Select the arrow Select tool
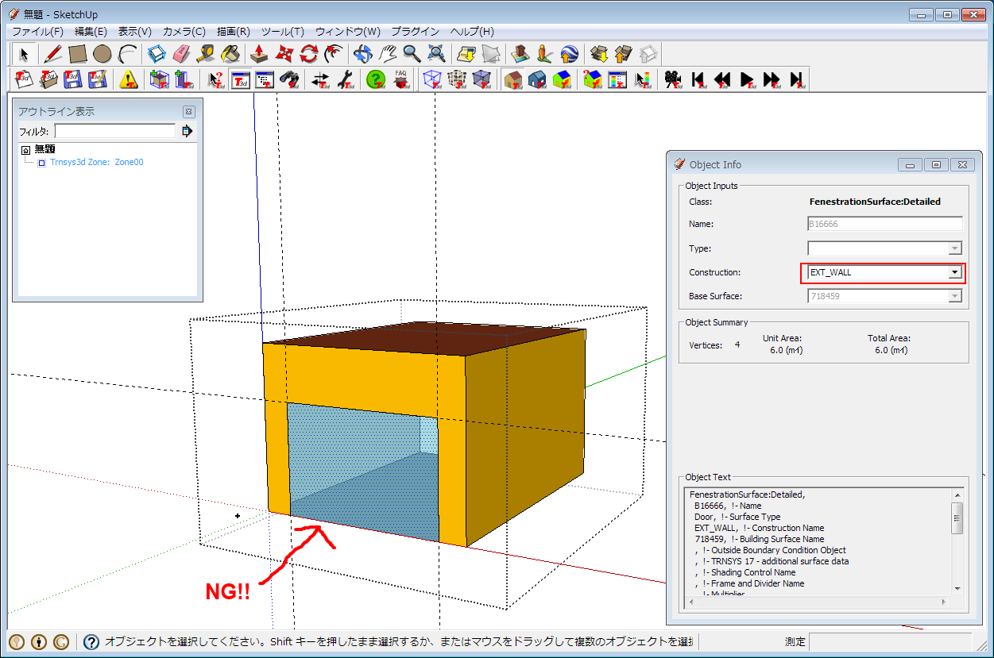This screenshot has height=658, width=994. [25, 54]
